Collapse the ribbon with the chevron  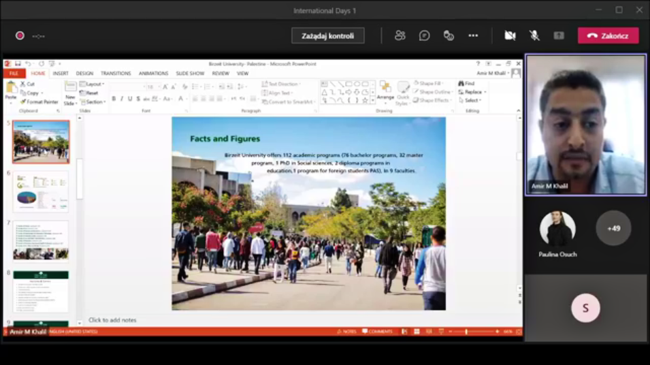tap(518, 110)
